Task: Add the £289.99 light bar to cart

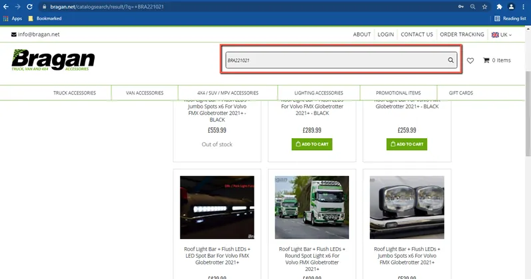Action: pos(312,144)
